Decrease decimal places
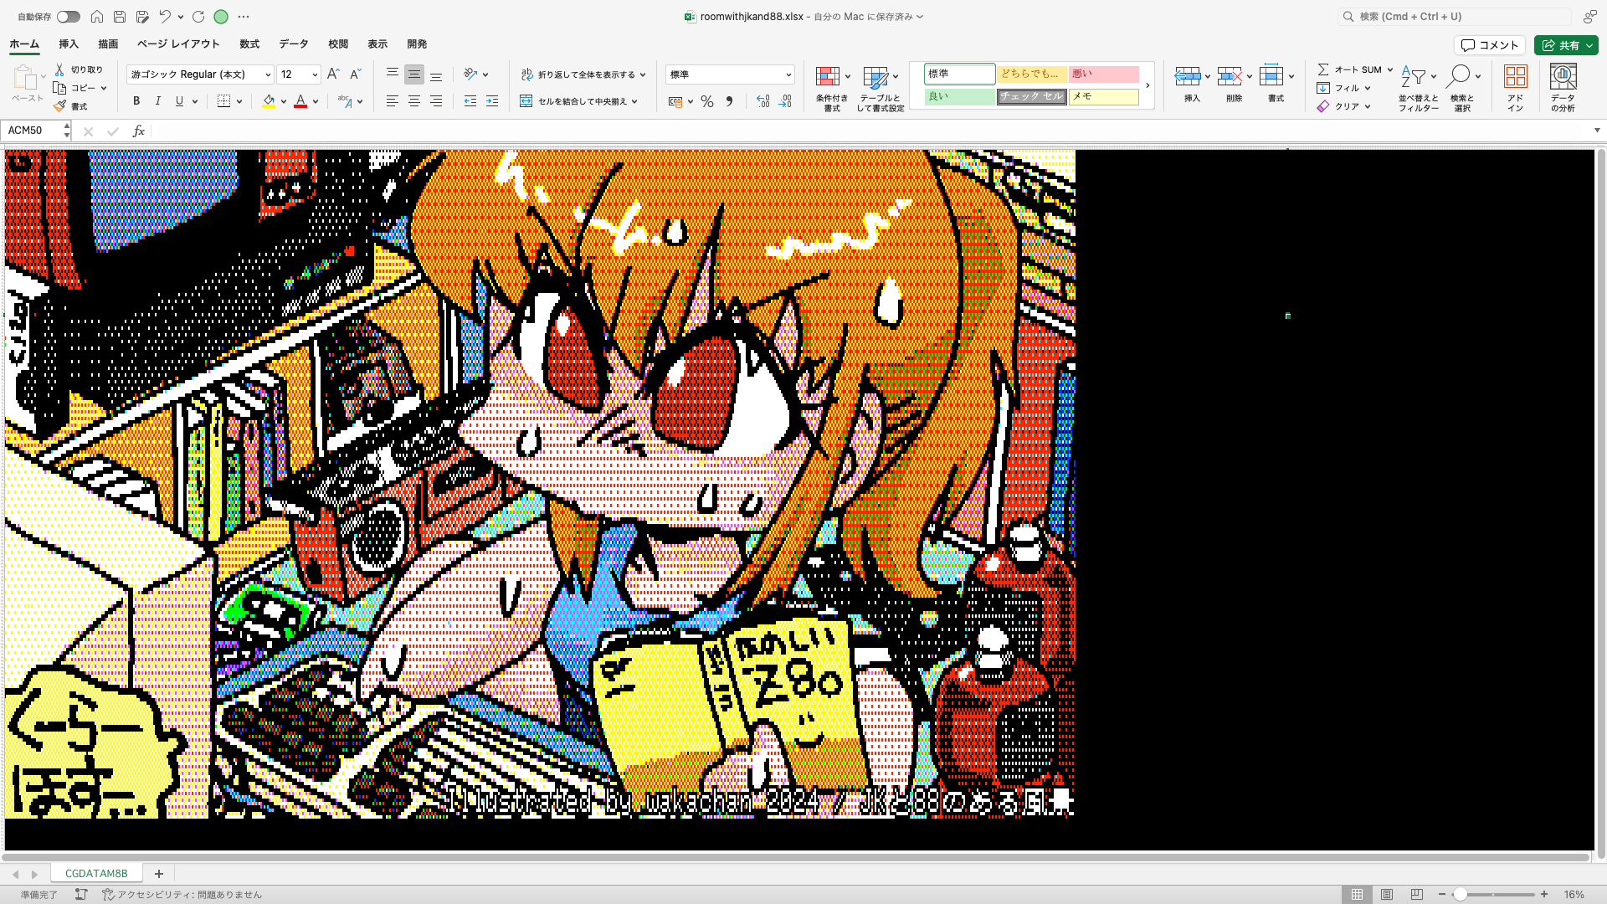 [785, 101]
